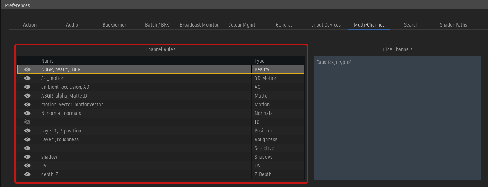Switch to the Action tab
The width and height of the screenshot is (488, 187).
30,25
